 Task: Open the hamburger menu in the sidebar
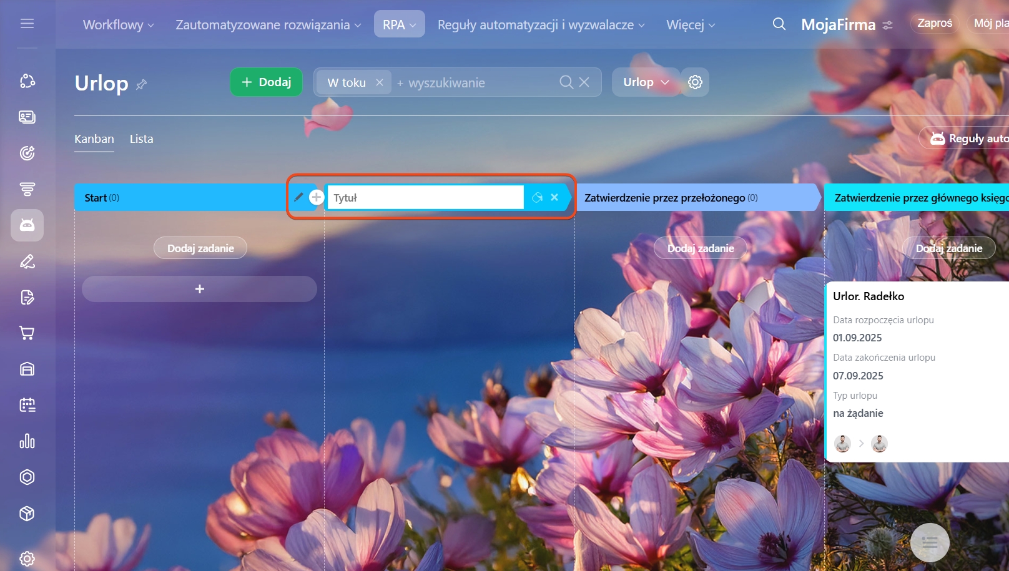[x=27, y=24]
